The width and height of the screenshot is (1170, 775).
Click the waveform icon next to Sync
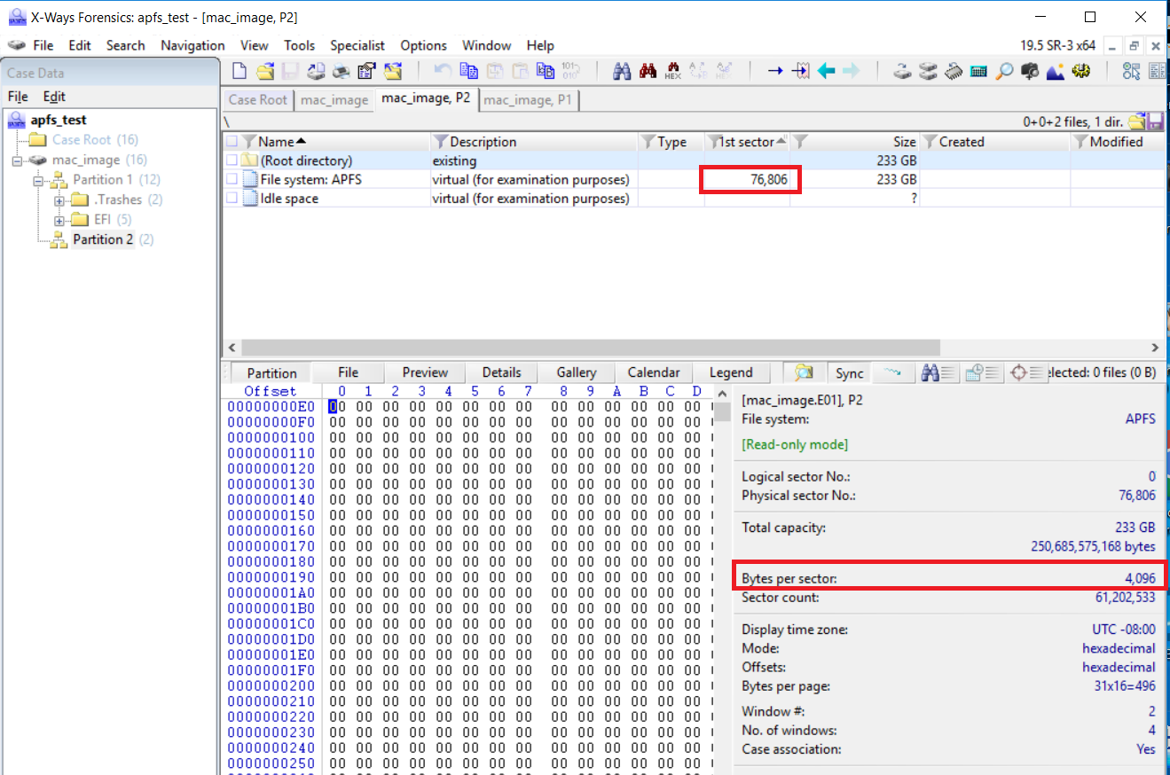893,373
